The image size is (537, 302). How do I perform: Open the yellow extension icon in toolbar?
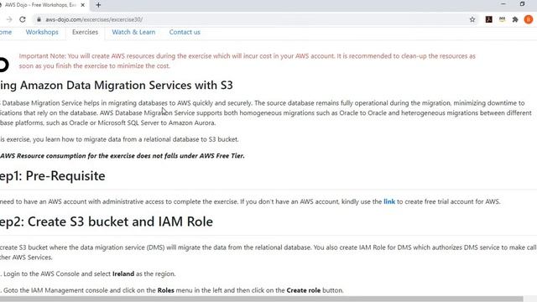pyautogui.click(x=502, y=19)
